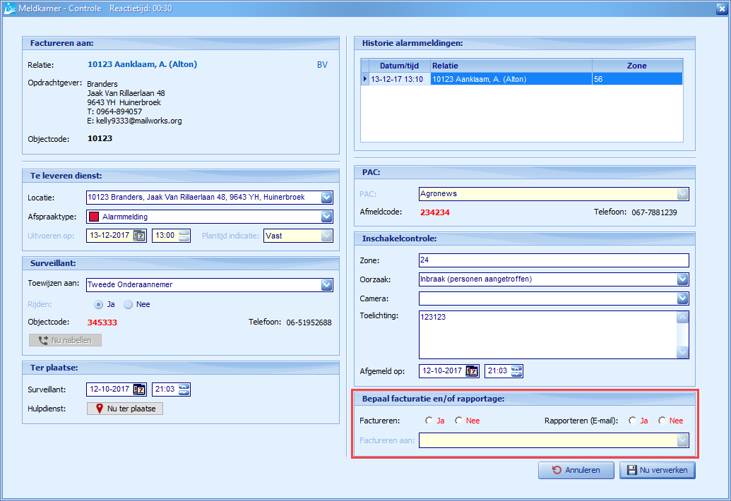Open the Toewijzen aan dropdown
731x501 pixels.
(327, 285)
